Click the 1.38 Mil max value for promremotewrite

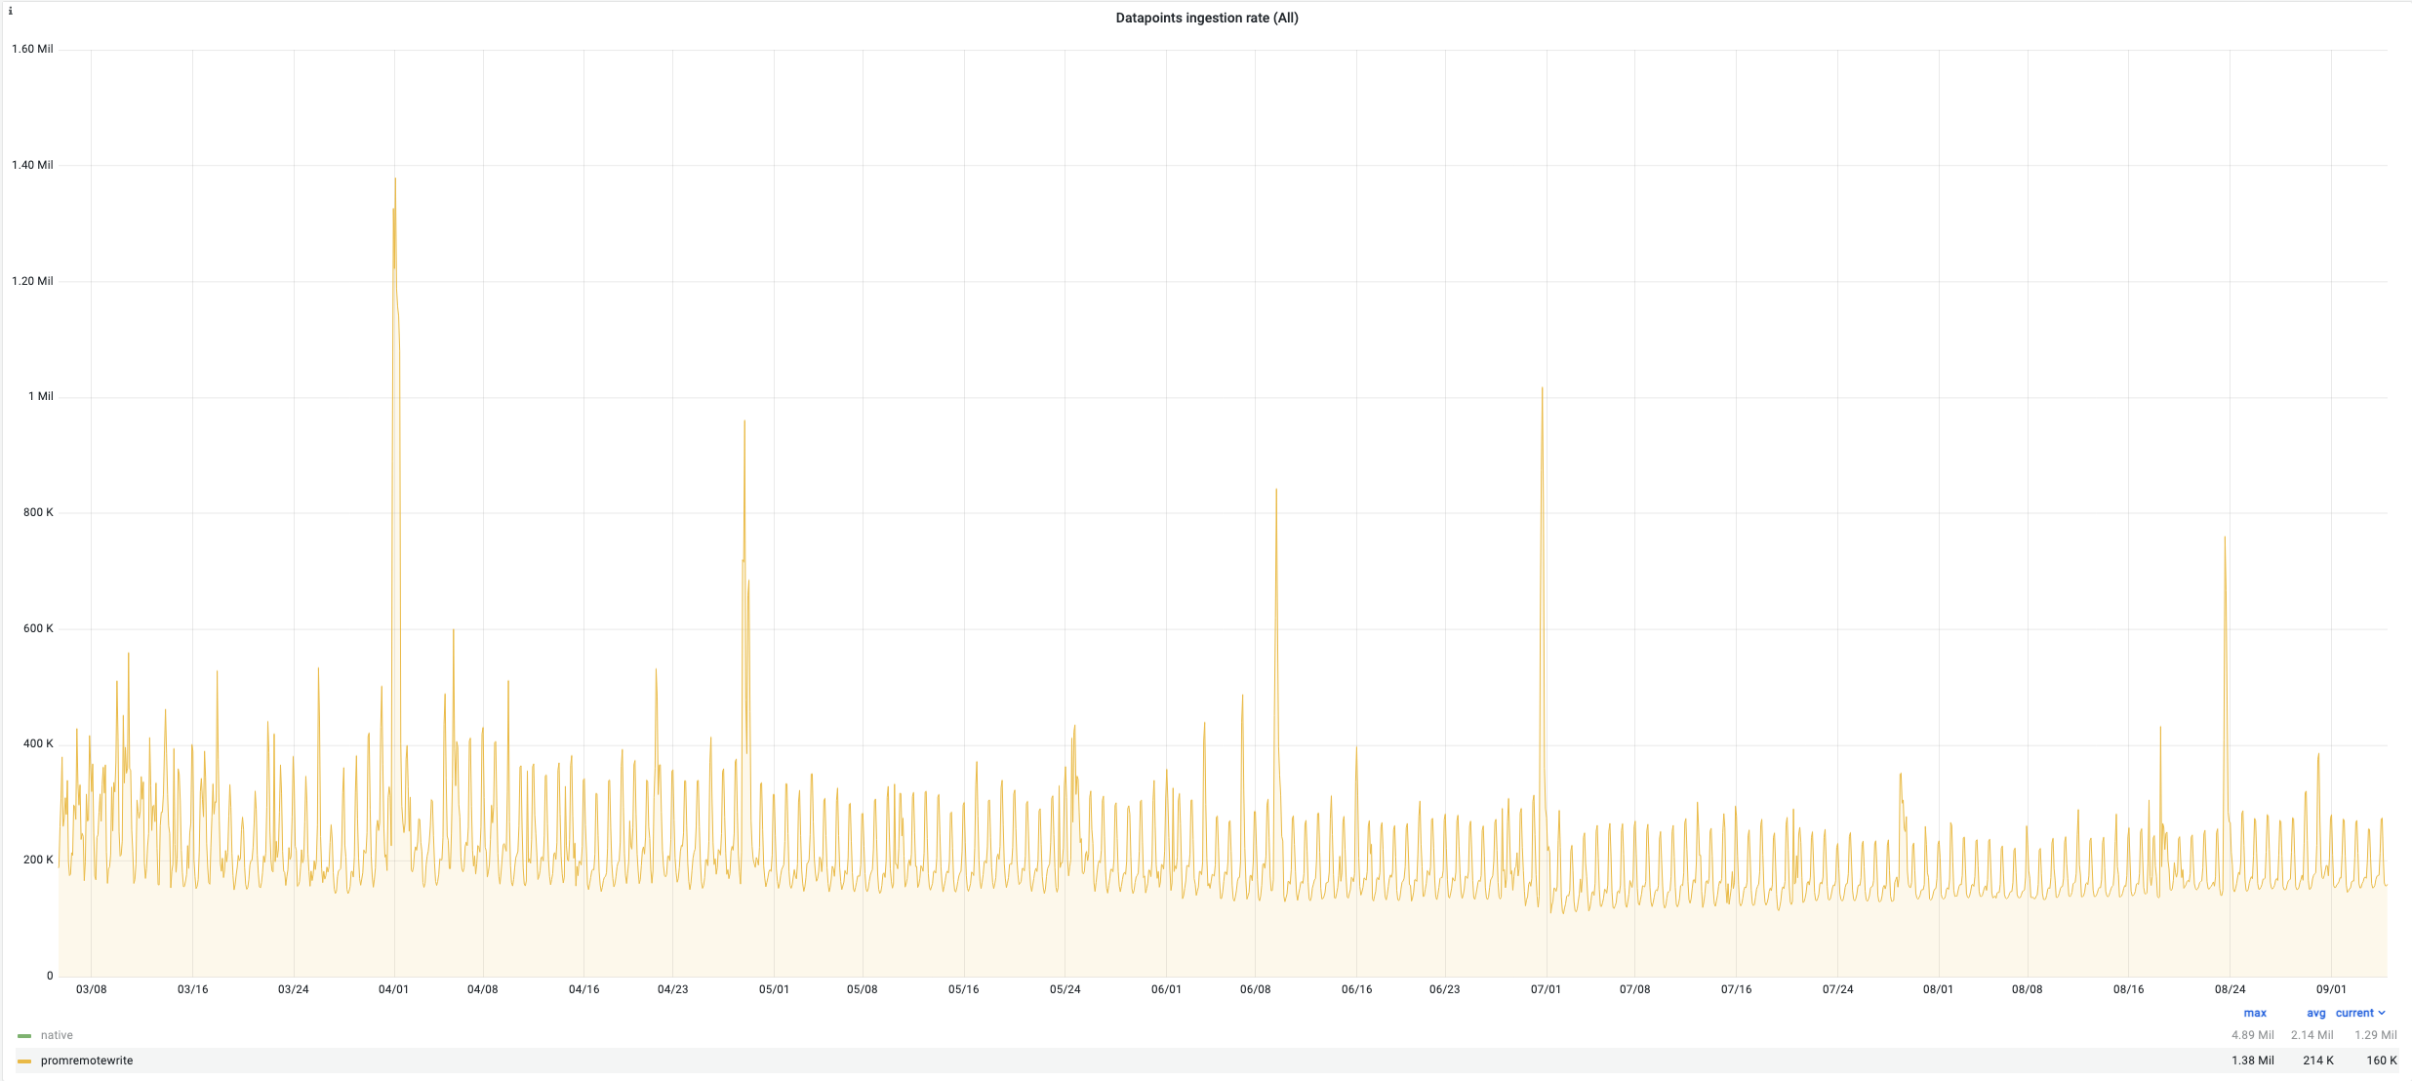pos(2252,1061)
